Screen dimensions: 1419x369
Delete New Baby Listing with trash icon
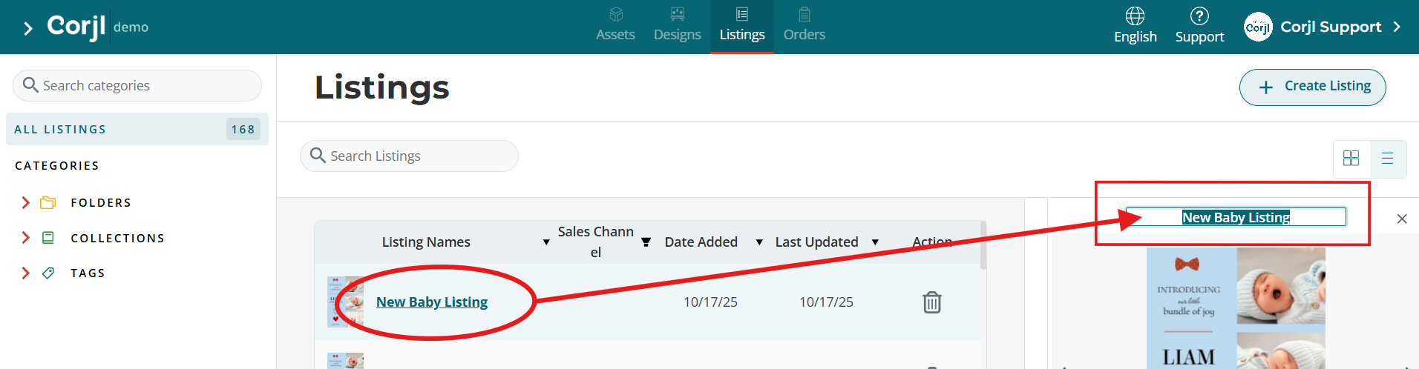[932, 302]
